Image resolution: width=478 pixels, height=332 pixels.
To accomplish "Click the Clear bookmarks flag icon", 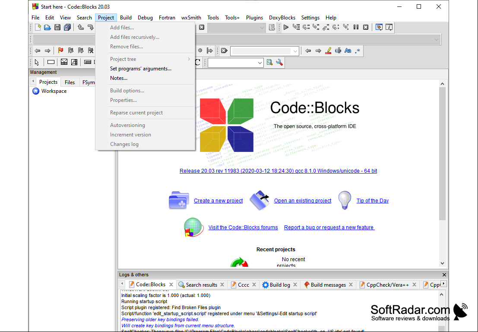I will [x=91, y=51].
